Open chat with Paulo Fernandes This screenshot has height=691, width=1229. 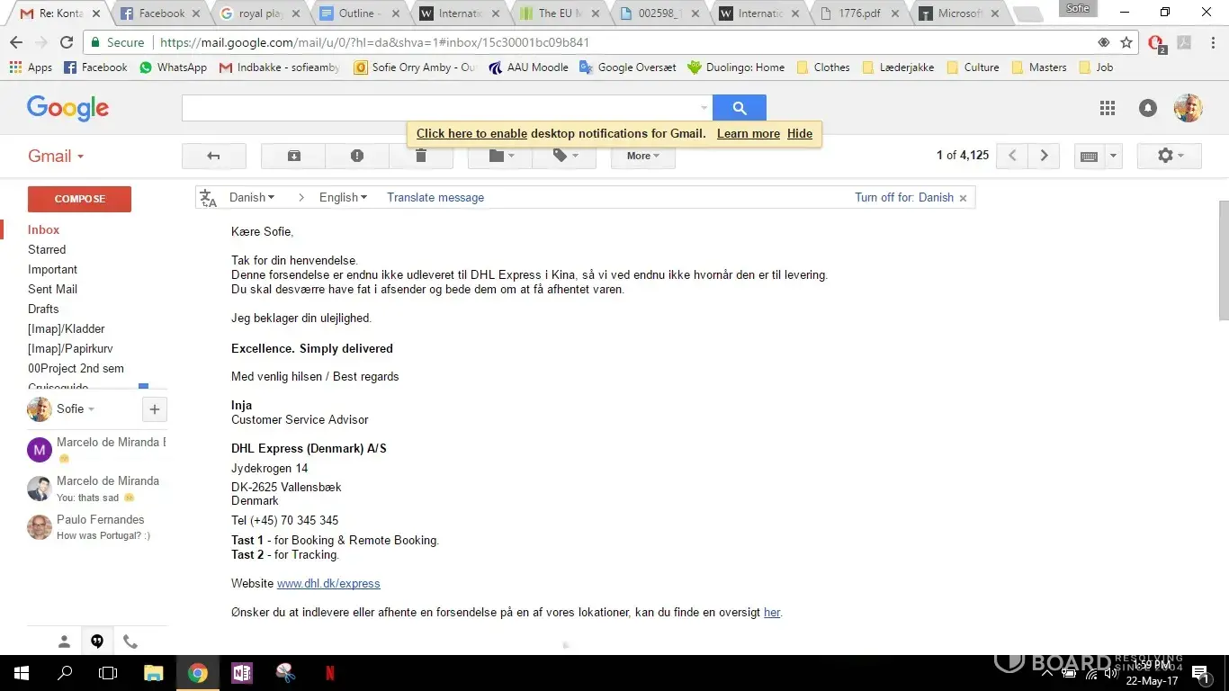coord(96,526)
